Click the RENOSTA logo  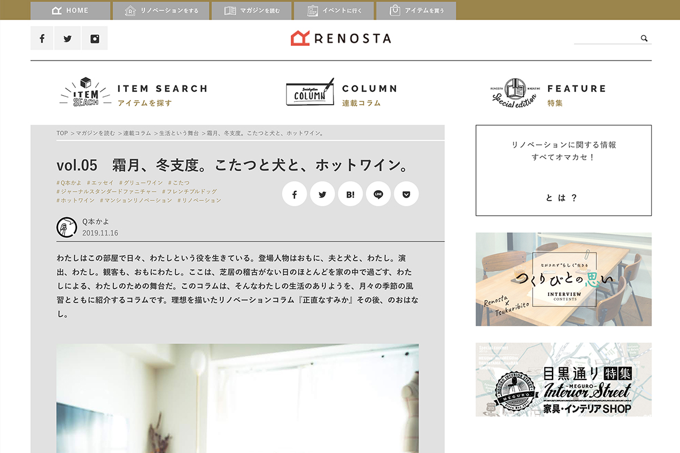(x=341, y=38)
